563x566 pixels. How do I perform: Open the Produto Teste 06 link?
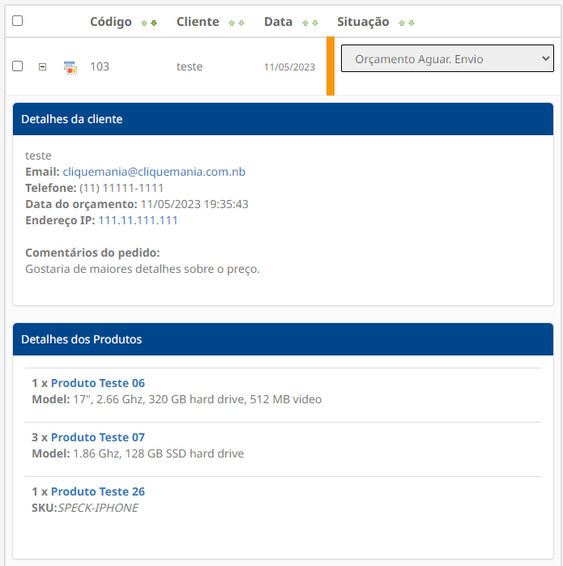tap(98, 383)
